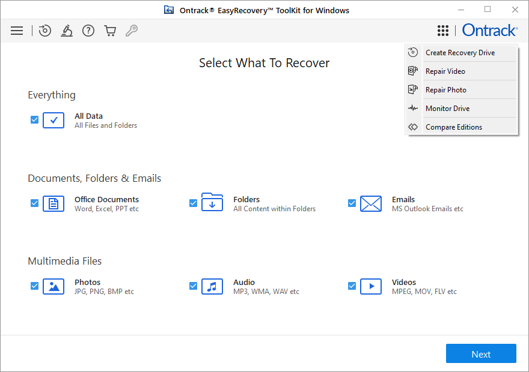Click the "Folders" label
The image size is (529, 372).
pos(246,200)
